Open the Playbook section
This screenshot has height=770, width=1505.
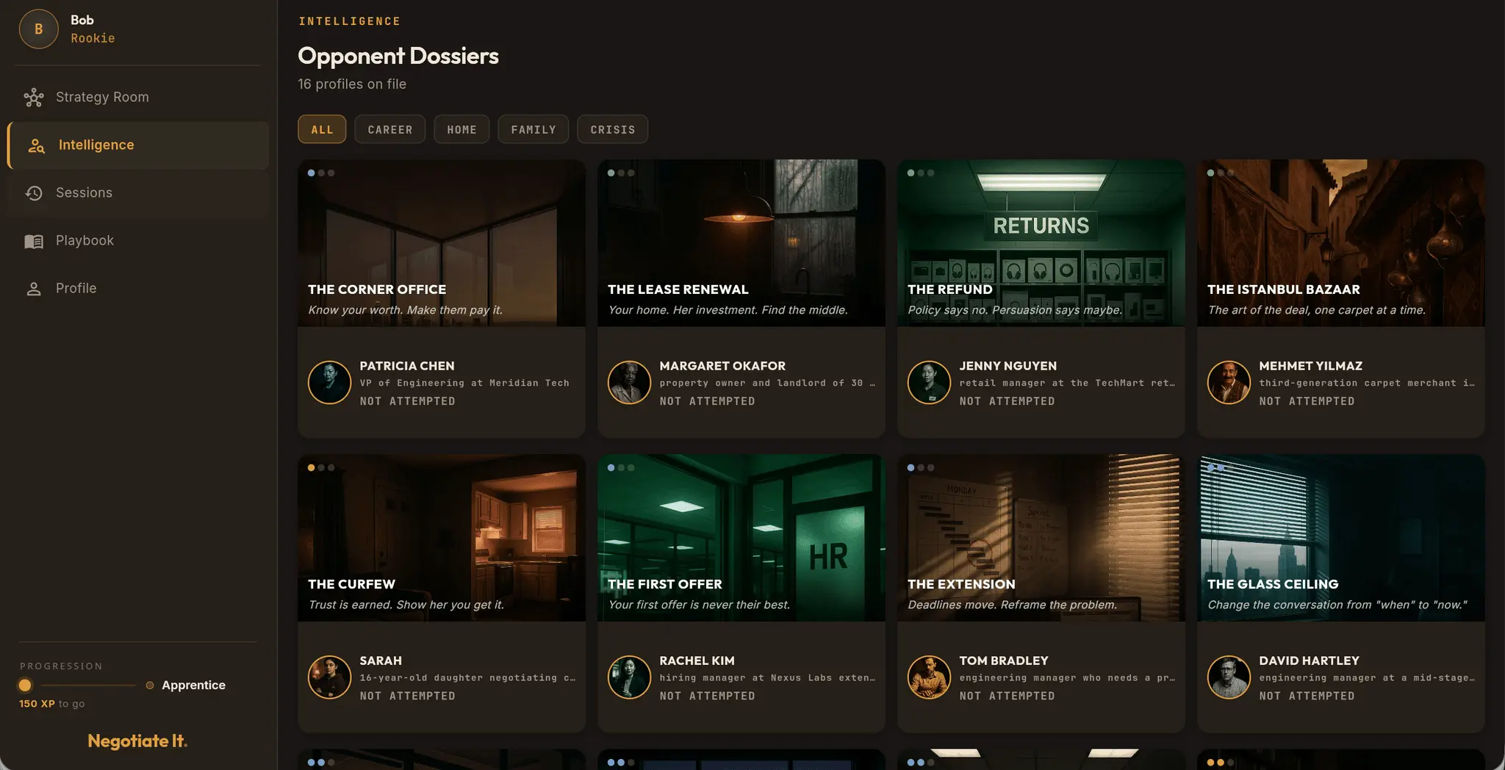click(x=138, y=241)
